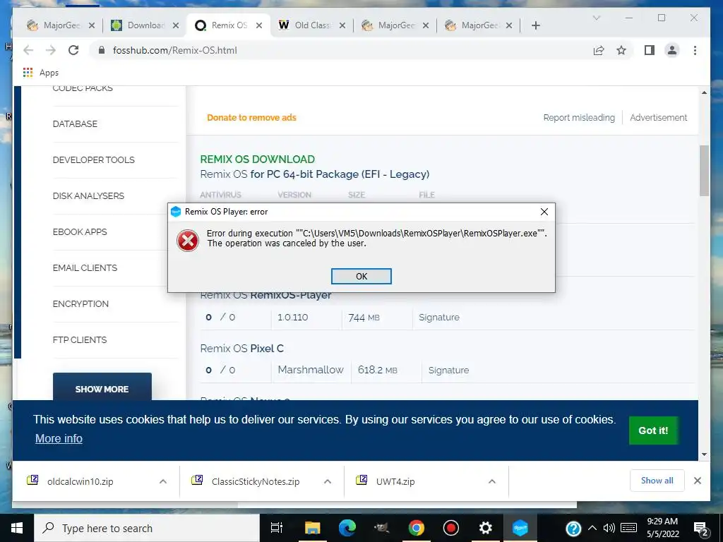723x542 pixels.
Task: Switch to the Download tab
Action: click(145, 25)
